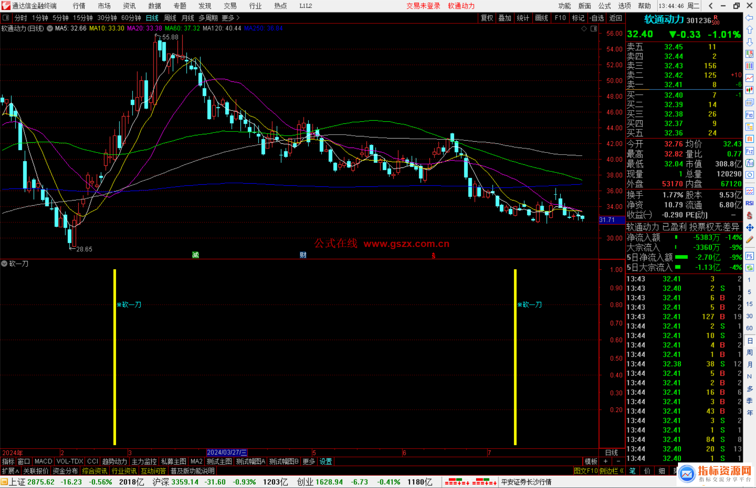Click the red dollar sign sidebar icon

coord(749,215)
